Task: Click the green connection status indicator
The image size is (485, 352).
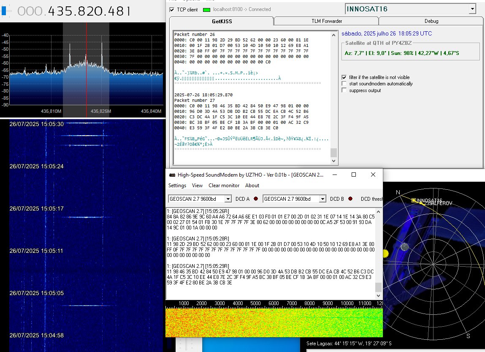Action: (206, 10)
